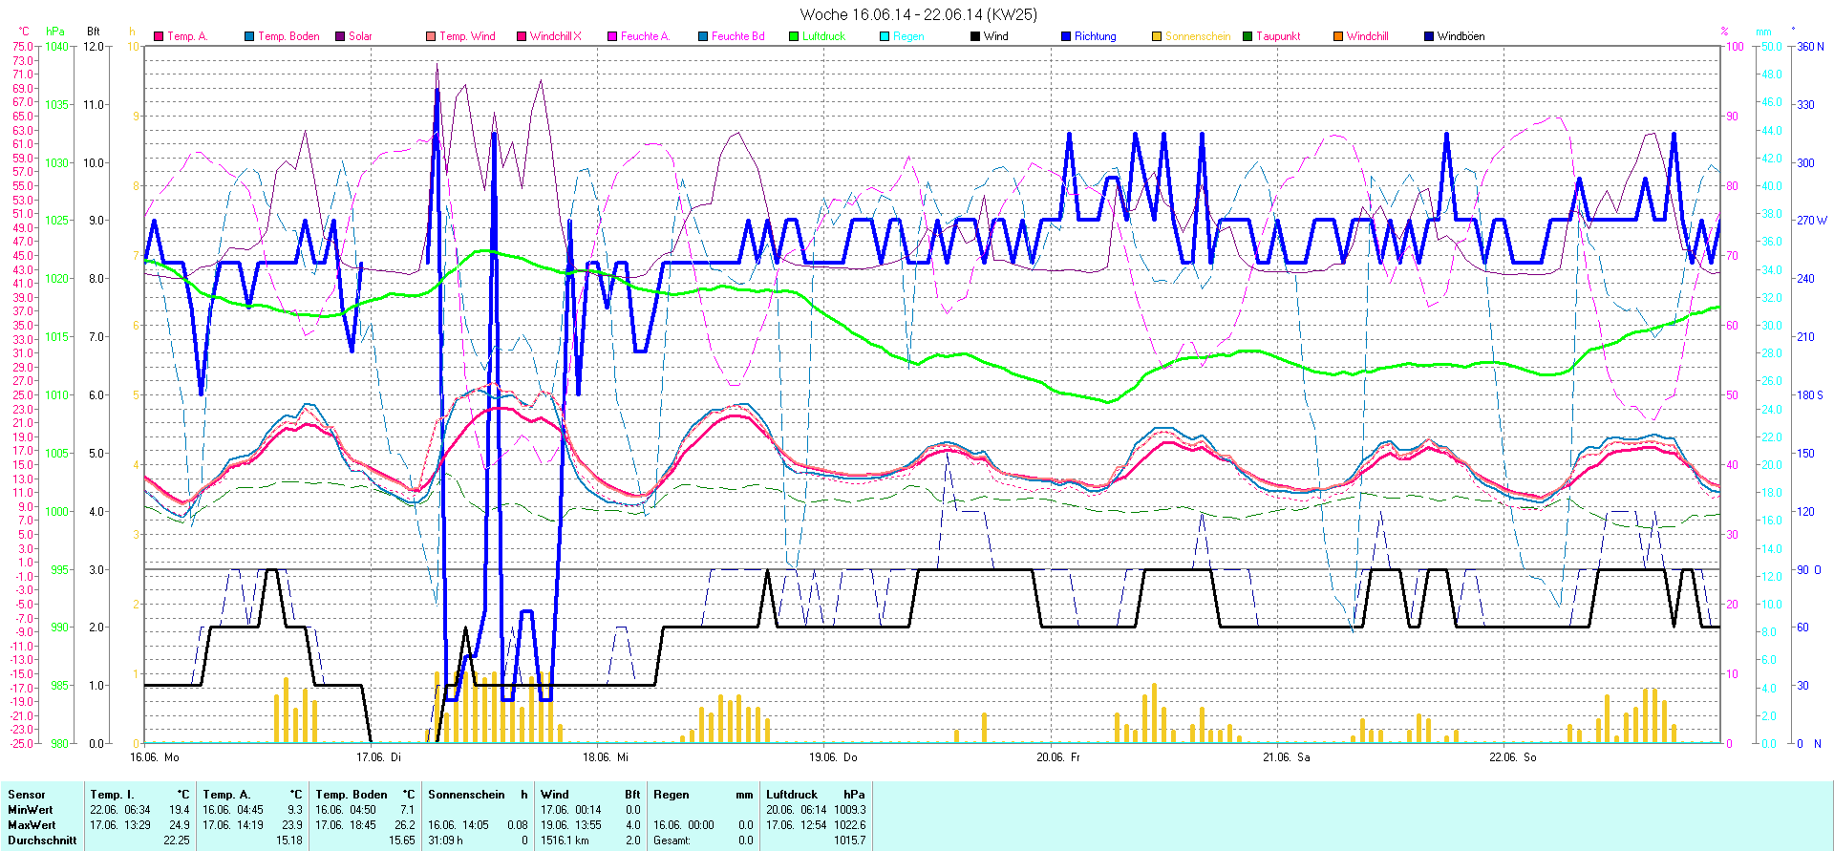Click the Feuchte A. legend label
Screen dimensions: 1834x851
coord(645,36)
